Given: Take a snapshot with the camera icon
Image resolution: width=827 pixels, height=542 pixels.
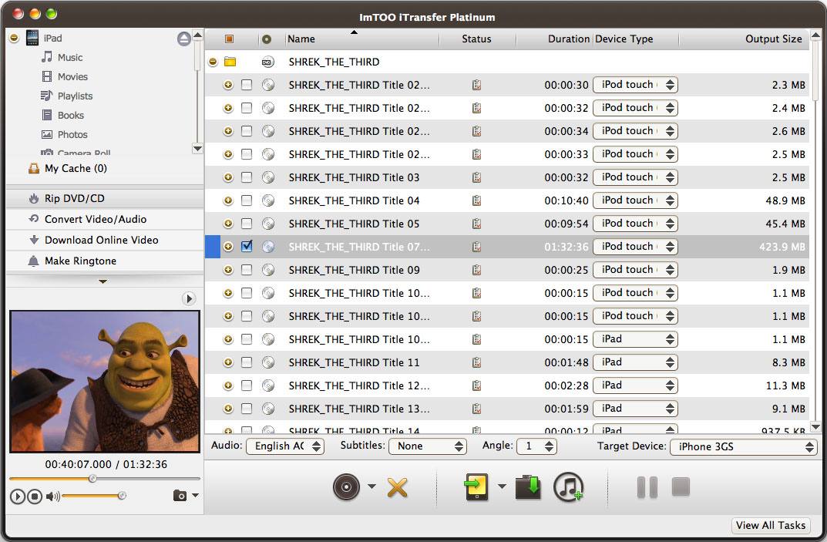Looking at the screenshot, I should [180, 496].
